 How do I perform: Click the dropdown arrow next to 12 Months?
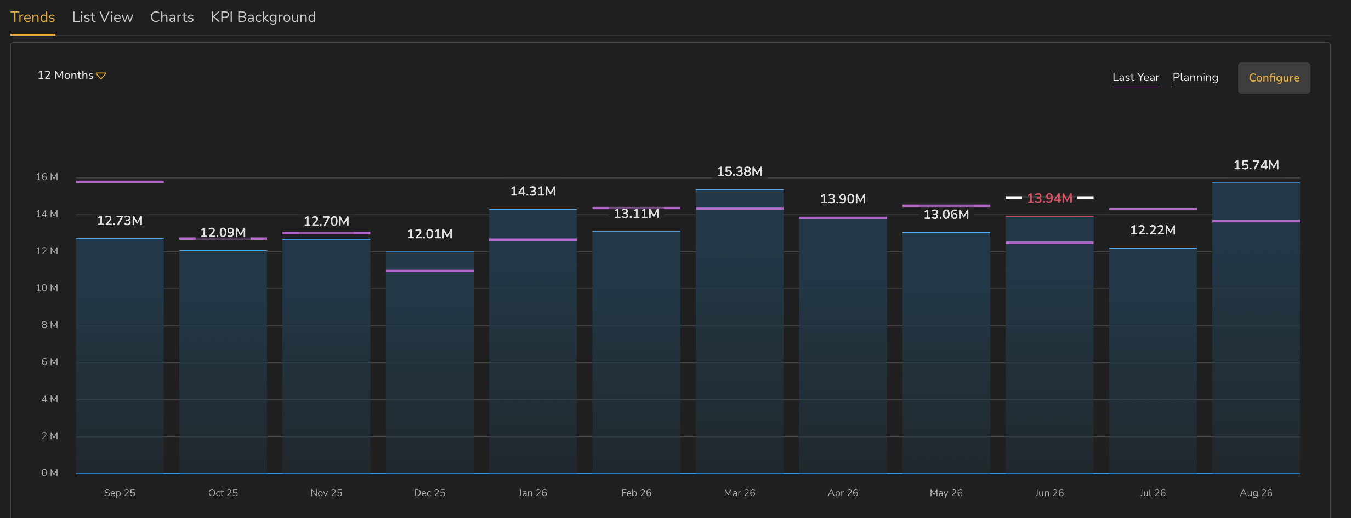tap(101, 76)
